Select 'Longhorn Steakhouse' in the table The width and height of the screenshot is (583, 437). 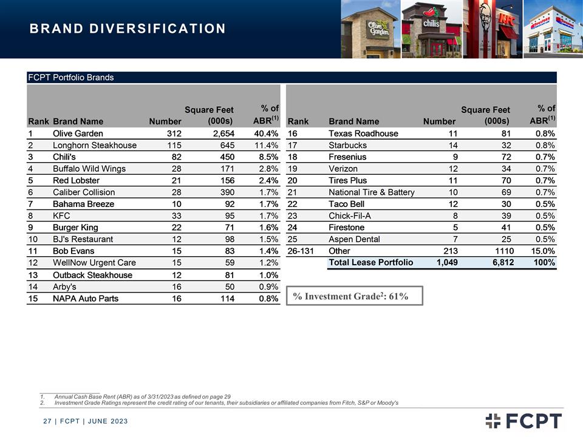[x=95, y=145]
